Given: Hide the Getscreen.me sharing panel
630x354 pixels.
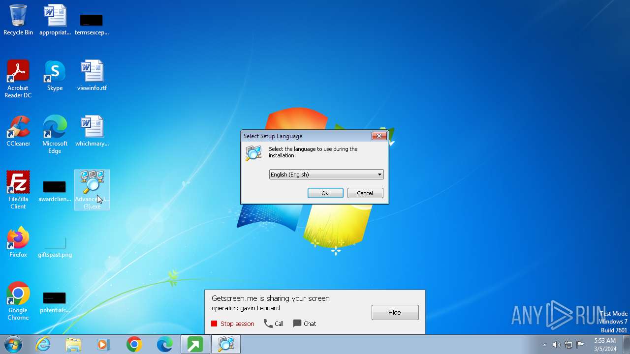Looking at the screenshot, I should [395, 312].
